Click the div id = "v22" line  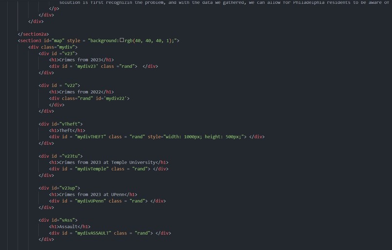(59, 86)
